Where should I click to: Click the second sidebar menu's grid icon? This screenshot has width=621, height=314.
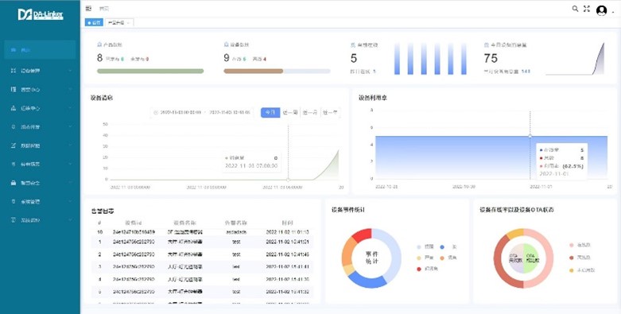pyautogui.click(x=14, y=71)
